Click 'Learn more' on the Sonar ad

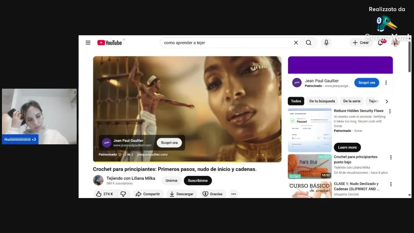347,147
